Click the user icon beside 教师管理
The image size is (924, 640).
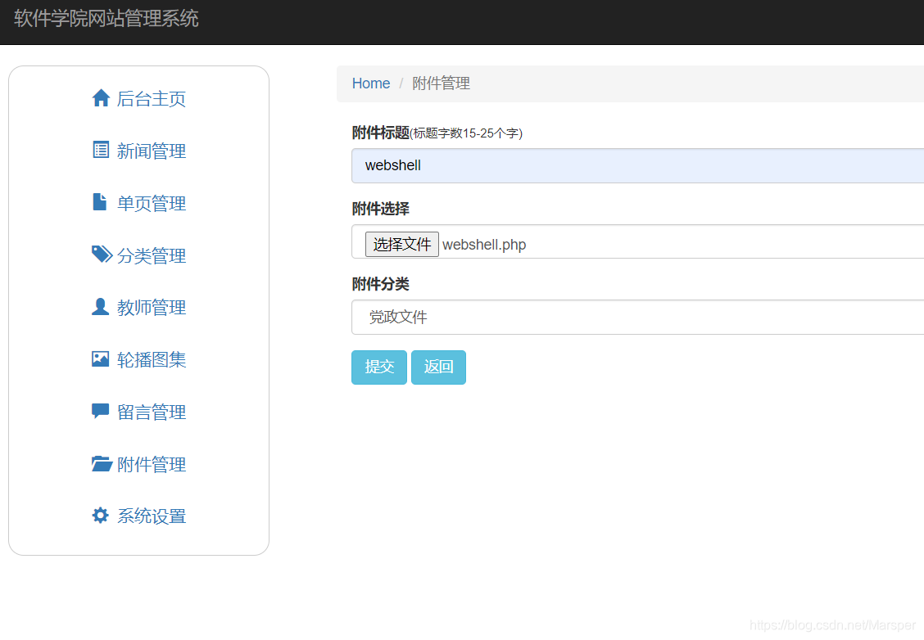point(100,306)
